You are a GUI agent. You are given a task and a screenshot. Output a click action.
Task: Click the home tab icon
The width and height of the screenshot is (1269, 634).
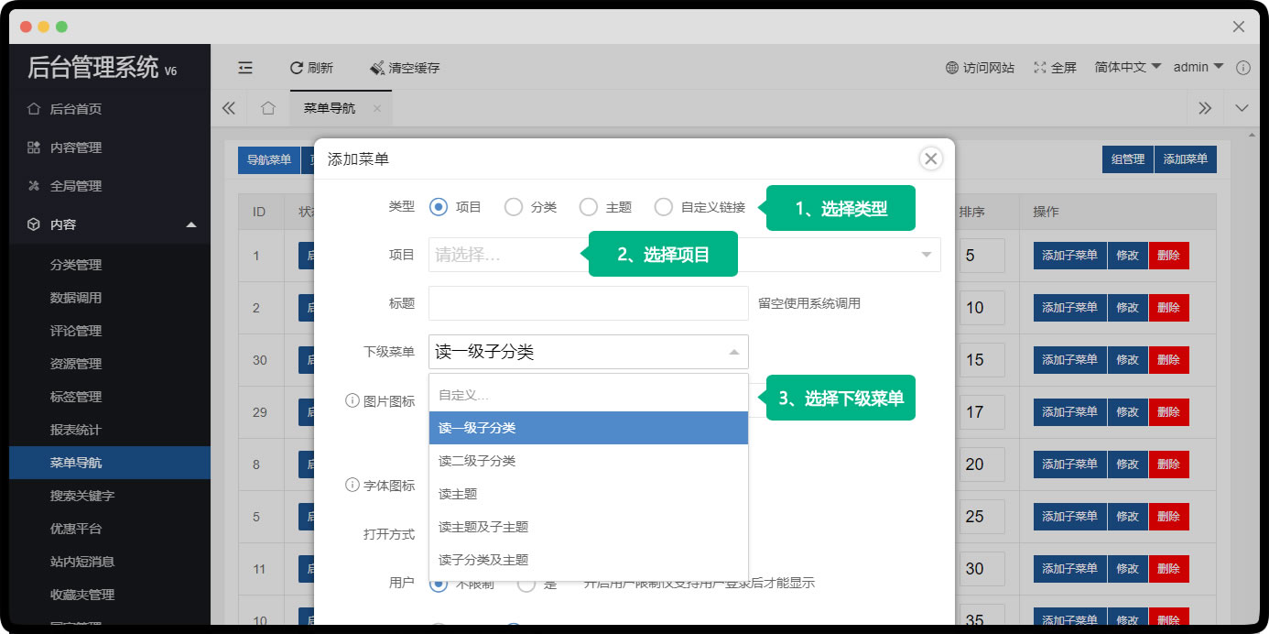pyautogui.click(x=267, y=108)
